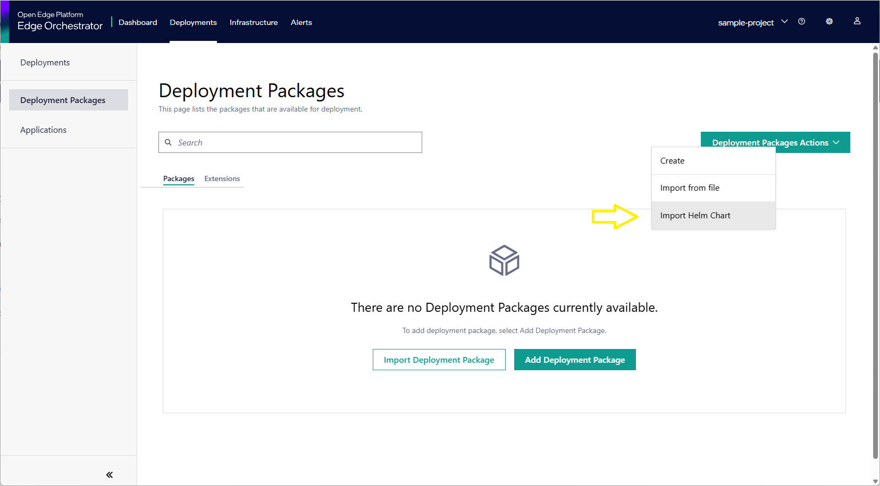Open Applications in the sidebar
The width and height of the screenshot is (880, 486).
44,130
